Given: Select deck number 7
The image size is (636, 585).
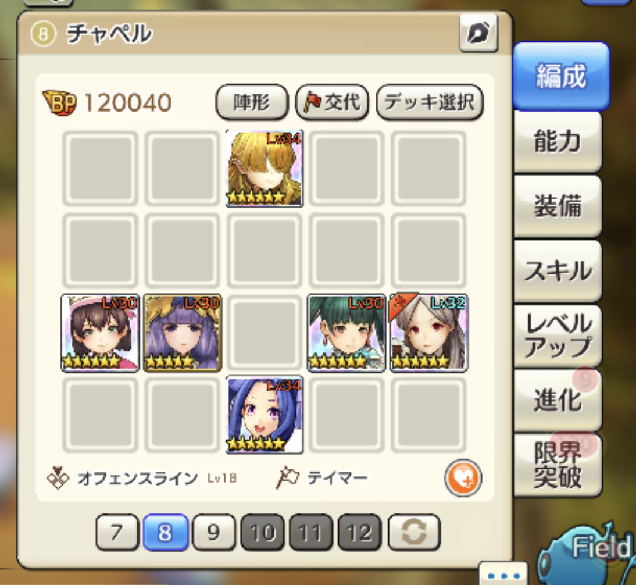Looking at the screenshot, I should tap(117, 532).
